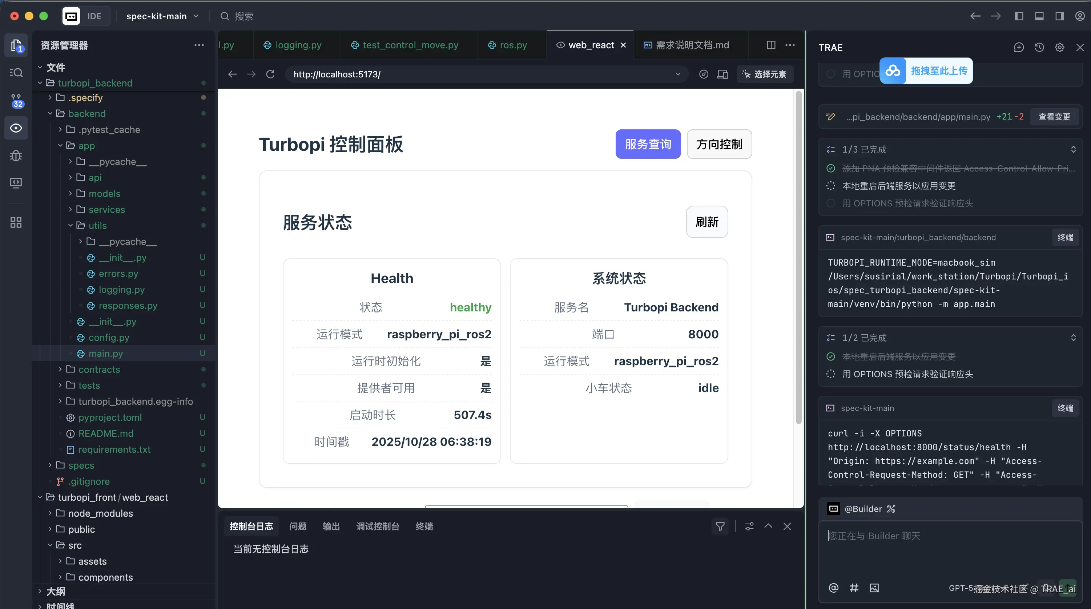Screen dimensions: 1091x609
Task: Start a new chat in TRAE panel
Action: 1019,48
